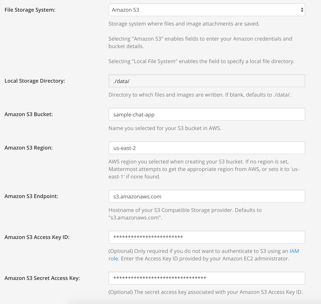Click the "s3.amazonaws.com" endpoint text
The width and height of the screenshot is (321, 304).
(135, 196)
